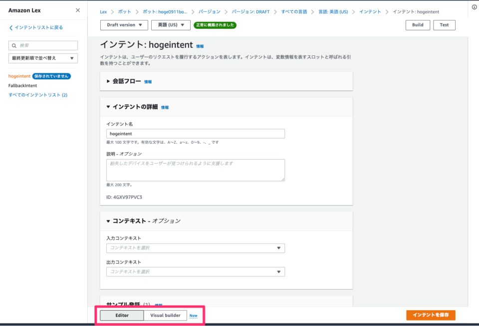
Task: Open the ボット: hoge0911bo... breadcrumb
Action: pos(165,12)
